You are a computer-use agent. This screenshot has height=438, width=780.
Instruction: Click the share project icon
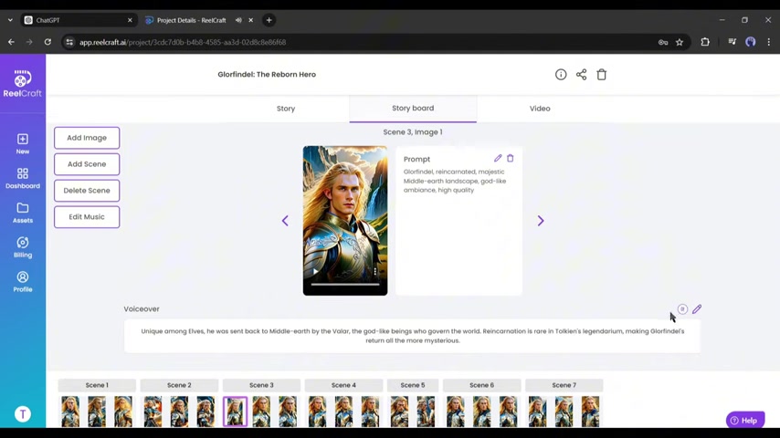pos(581,75)
